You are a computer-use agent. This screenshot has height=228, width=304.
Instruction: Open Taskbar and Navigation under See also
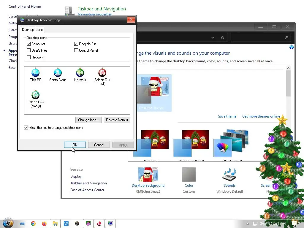(x=88, y=183)
